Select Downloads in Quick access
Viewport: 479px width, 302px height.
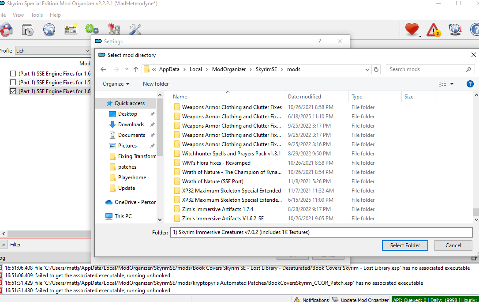[x=131, y=125]
